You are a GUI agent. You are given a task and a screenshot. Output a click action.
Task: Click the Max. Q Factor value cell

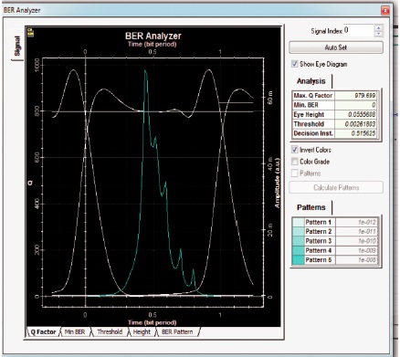(x=357, y=96)
